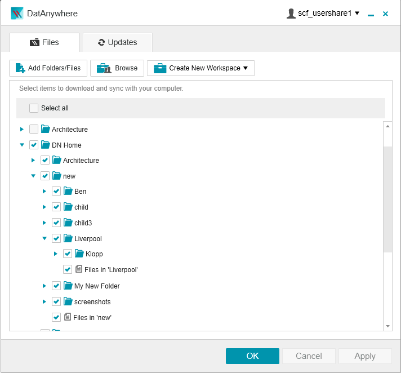The height and width of the screenshot is (373, 401).
Task: Select the Files tab
Action: 44,42
